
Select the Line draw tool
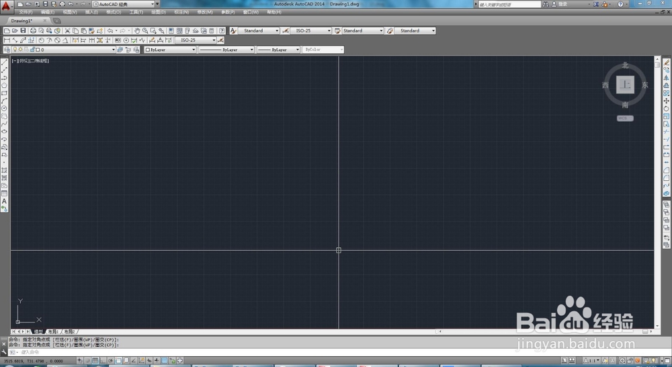coord(4,62)
